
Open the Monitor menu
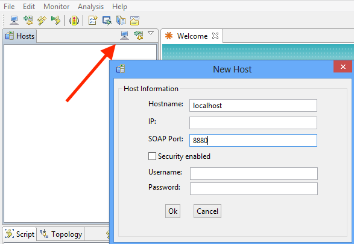57,7
